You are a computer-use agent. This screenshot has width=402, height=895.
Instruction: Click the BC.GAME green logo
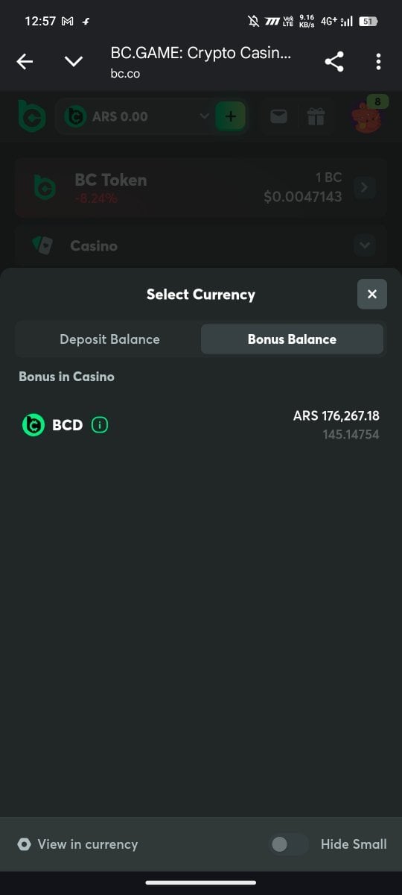(32, 116)
